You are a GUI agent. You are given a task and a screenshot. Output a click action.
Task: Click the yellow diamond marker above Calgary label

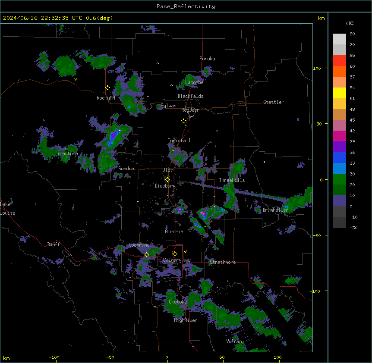175,254
